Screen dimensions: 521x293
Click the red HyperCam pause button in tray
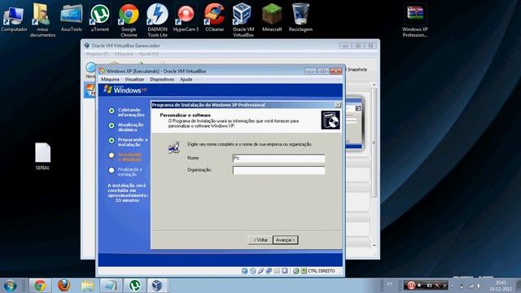click(411, 286)
